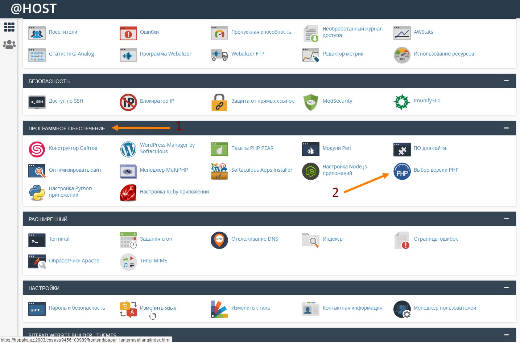The image size is (520, 343).
Task: Collapse the НАСТРОЙКИ section
Action: coord(506,288)
